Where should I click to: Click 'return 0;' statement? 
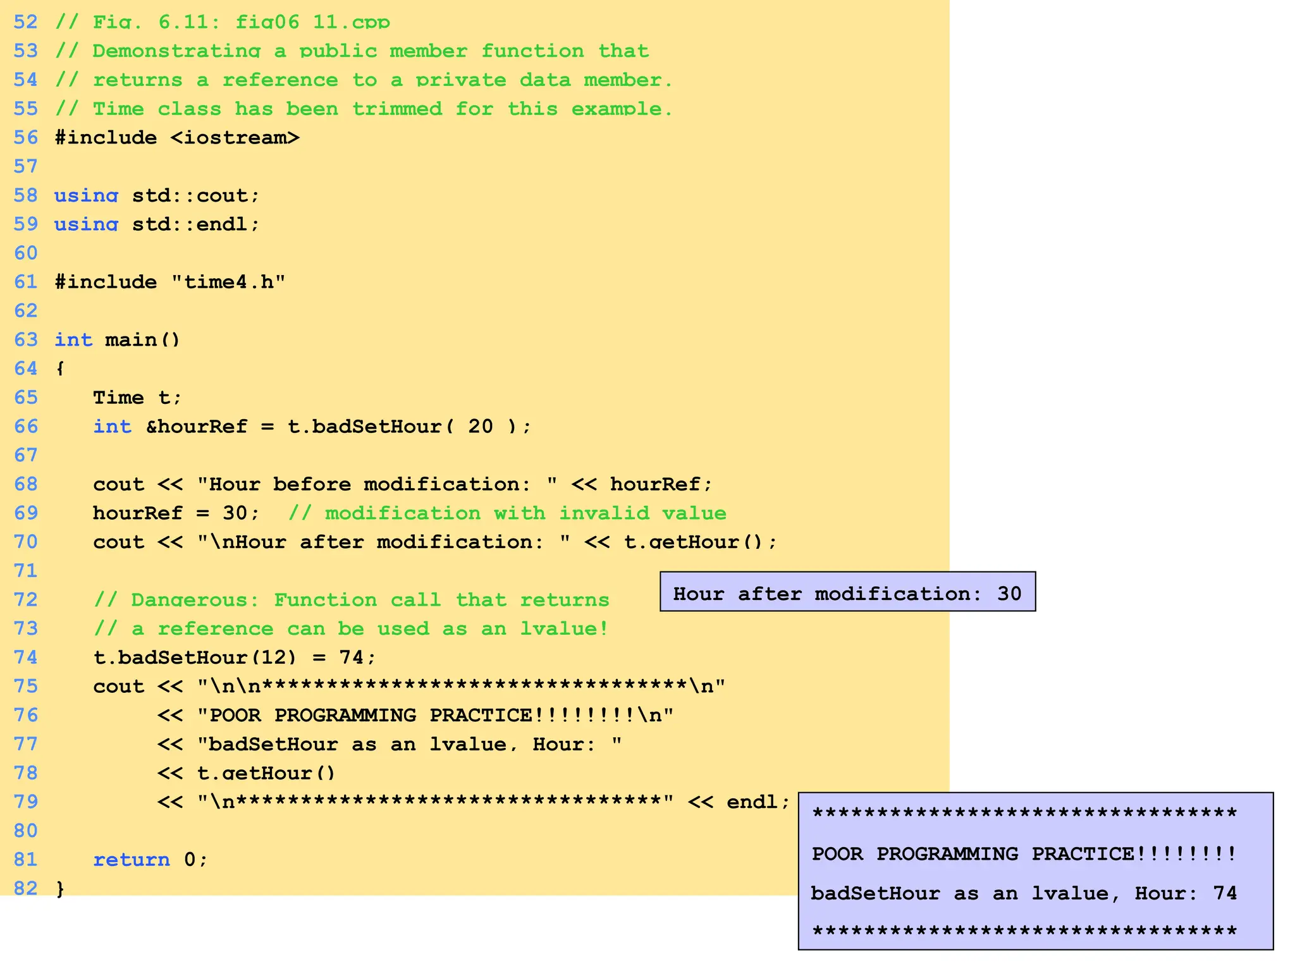pos(150,860)
